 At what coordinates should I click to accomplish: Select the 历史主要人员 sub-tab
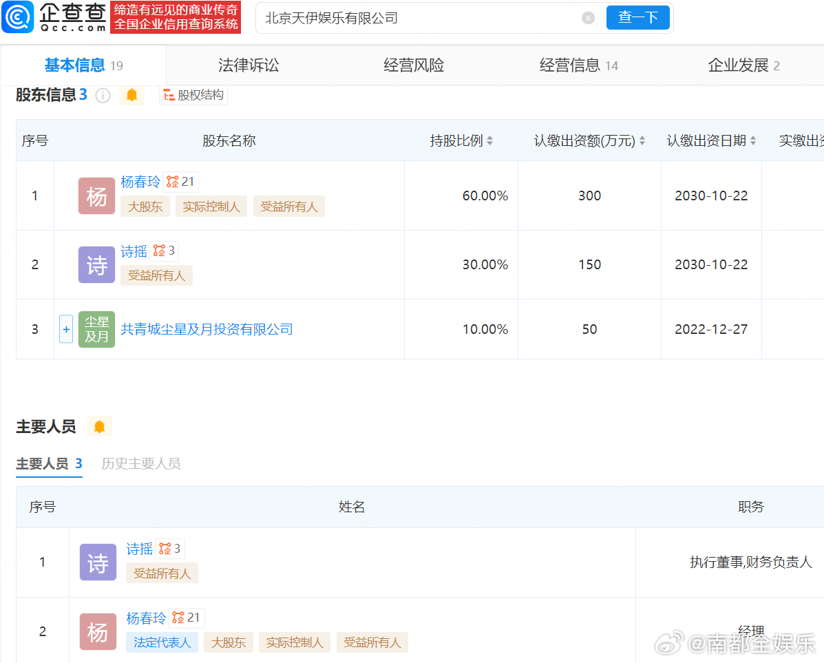pos(141,463)
